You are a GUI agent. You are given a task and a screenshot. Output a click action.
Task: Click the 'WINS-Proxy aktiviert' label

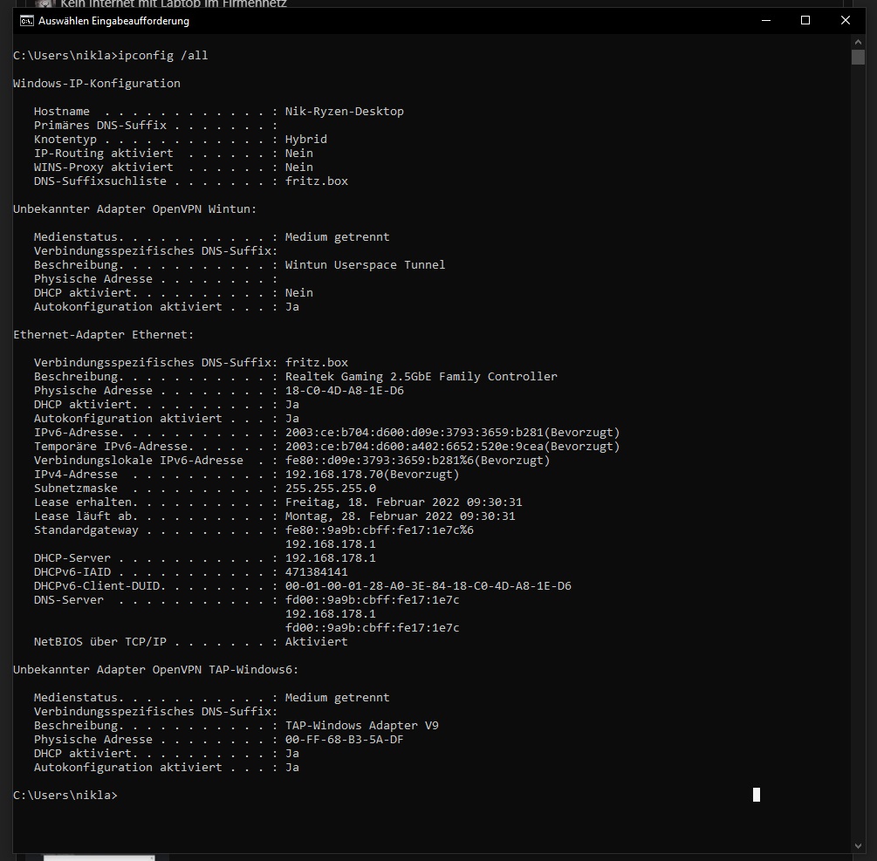tap(104, 167)
